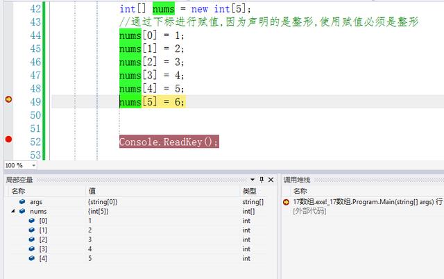Click the nums[2] = 3; code line
Screen dimensions: 444x279
pyautogui.click(x=152, y=62)
